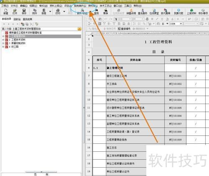Select 2 工程技术资料 tree item
The height and width of the screenshot is (176, 209).
click(x=17, y=40)
